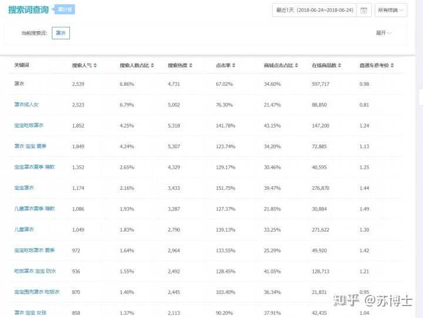Click search popularity value 1,049
Image resolution: width=423 pixels, height=318 pixels.
pos(78,229)
